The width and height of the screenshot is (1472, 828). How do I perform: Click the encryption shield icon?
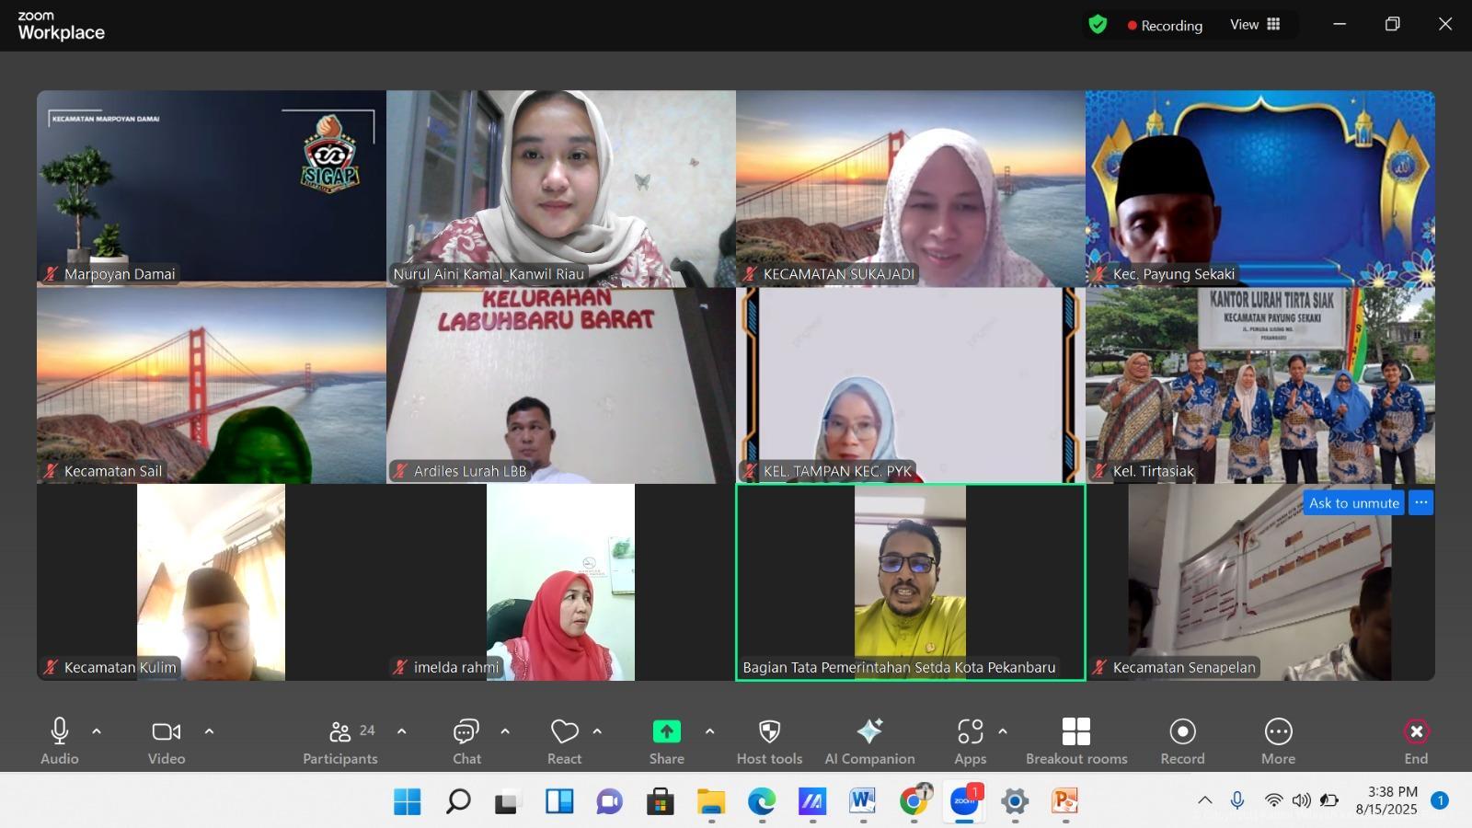(x=1097, y=25)
